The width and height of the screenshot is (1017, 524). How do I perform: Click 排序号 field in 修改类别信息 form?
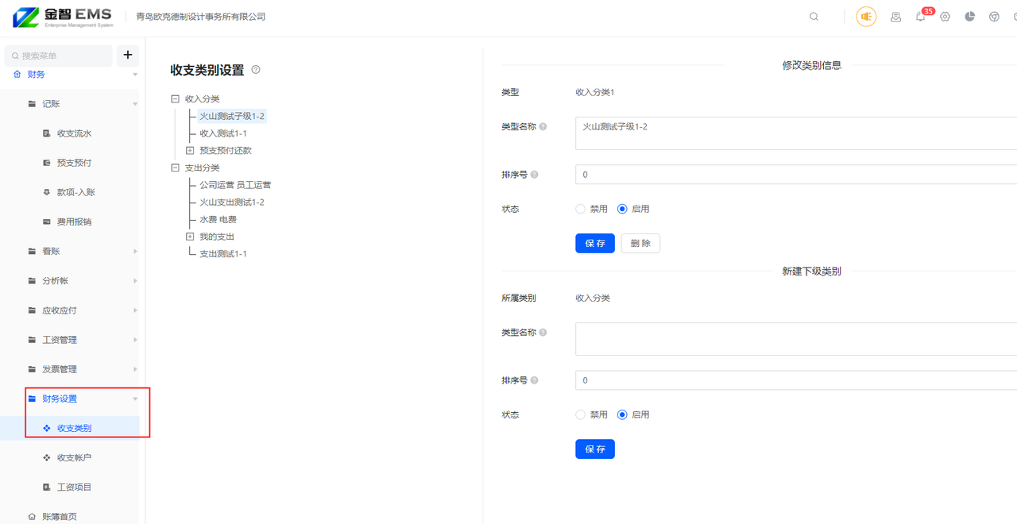(x=796, y=175)
